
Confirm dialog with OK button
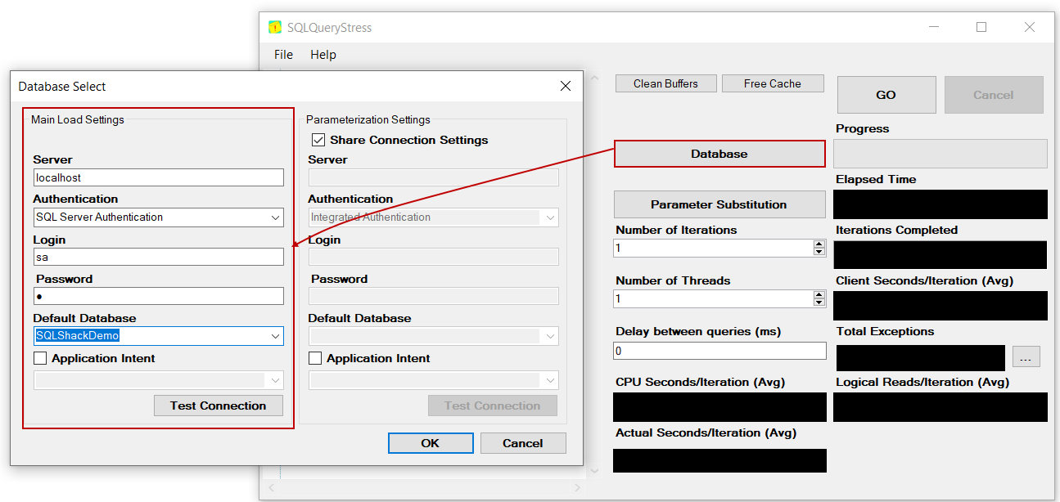431,443
